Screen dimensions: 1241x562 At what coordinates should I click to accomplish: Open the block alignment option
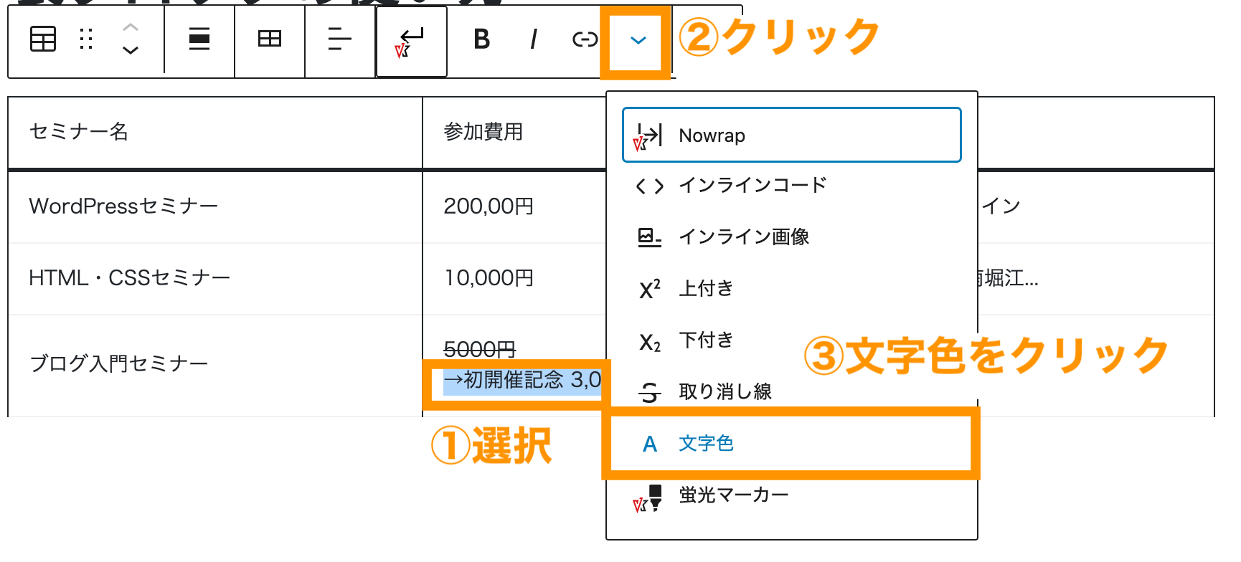click(x=199, y=39)
